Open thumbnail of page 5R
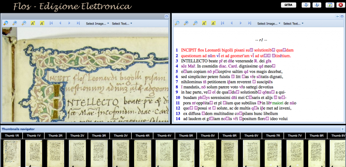346x167 pixels. pyautogui.click(x=186, y=153)
